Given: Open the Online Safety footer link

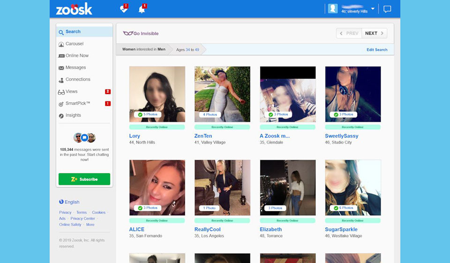Looking at the screenshot, I should 70,225.
